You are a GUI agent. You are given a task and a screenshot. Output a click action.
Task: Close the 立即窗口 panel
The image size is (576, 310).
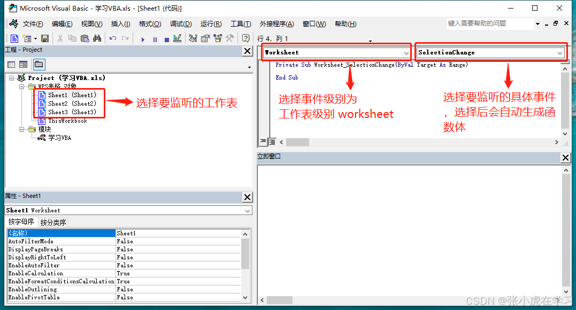(566, 157)
